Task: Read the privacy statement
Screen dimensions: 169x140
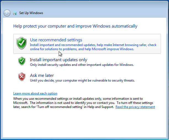Action: tap(135, 107)
